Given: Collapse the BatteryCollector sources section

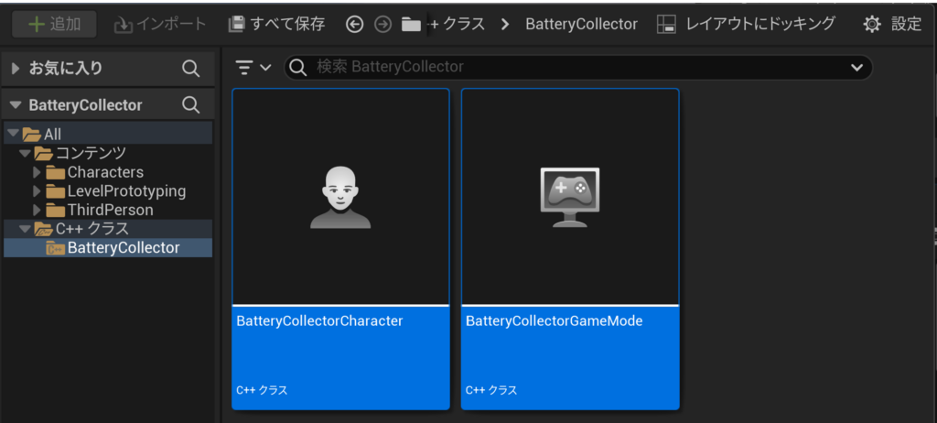Looking at the screenshot, I should (x=16, y=105).
